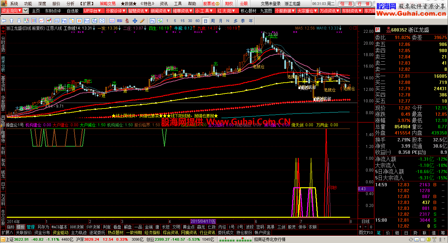Image resolution: width=448 pixels, height=243 pixels.
Task: Click the down arrow toolbar icon
Action: click(19, 21)
